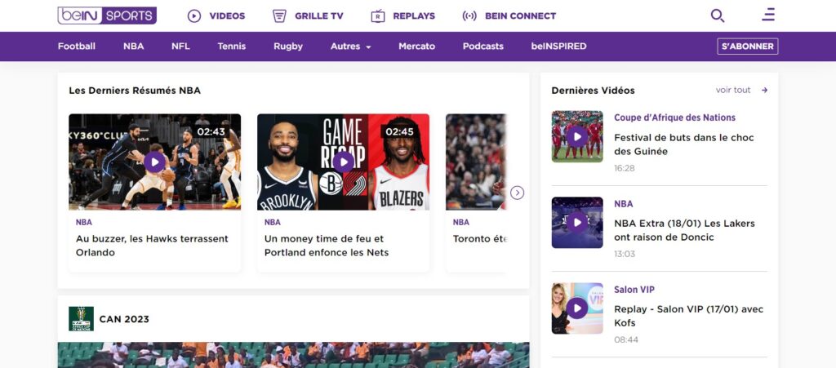Image resolution: width=836 pixels, height=368 pixels.
Task: Open search with the magnifier icon
Action: coord(718,16)
